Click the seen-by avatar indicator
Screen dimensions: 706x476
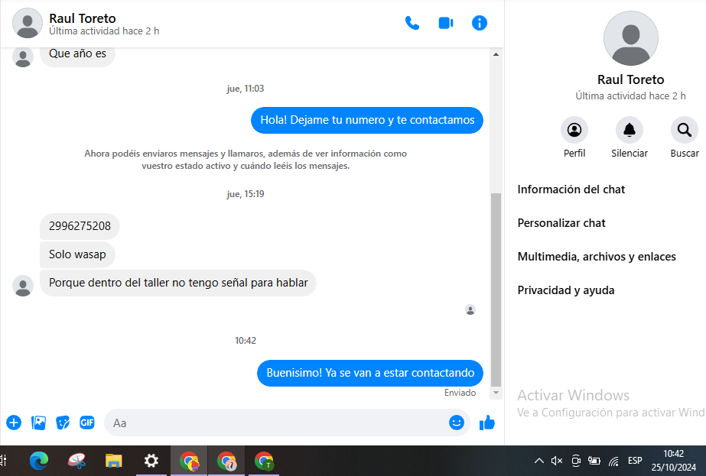point(470,309)
